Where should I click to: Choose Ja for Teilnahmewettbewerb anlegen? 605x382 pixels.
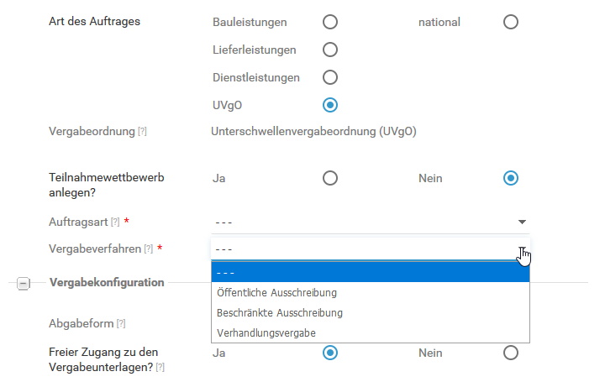330,178
